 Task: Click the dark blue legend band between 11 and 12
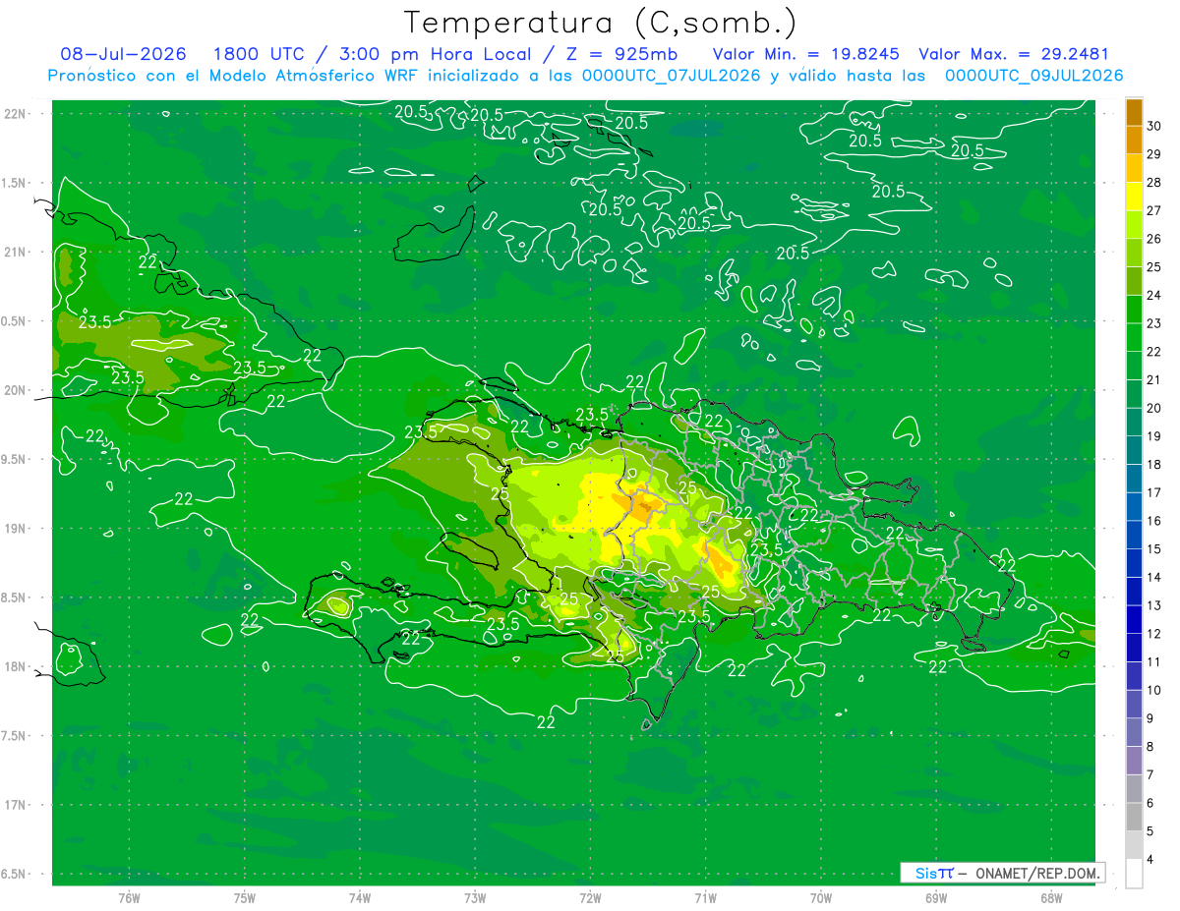point(1134,649)
